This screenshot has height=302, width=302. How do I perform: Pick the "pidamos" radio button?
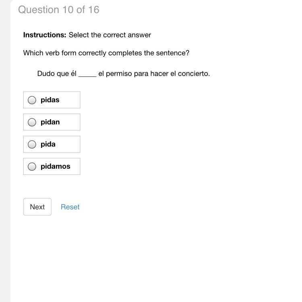pyautogui.click(x=32, y=167)
